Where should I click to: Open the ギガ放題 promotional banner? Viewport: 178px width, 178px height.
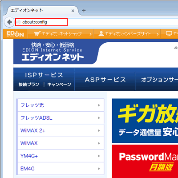pyautogui.click(x=145, y=121)
